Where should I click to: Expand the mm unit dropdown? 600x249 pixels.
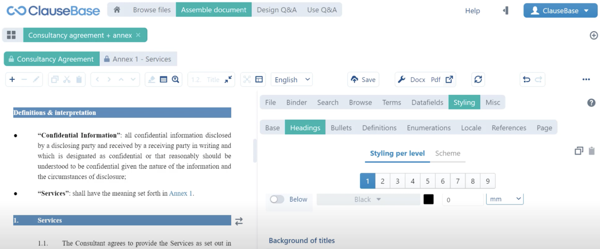(505, 199)
